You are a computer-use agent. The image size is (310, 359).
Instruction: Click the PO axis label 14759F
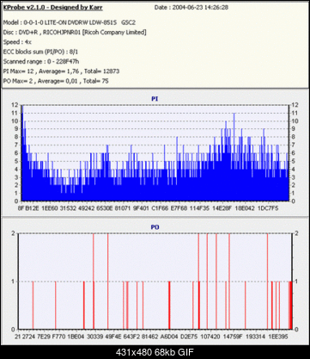[x=233, y=336]
